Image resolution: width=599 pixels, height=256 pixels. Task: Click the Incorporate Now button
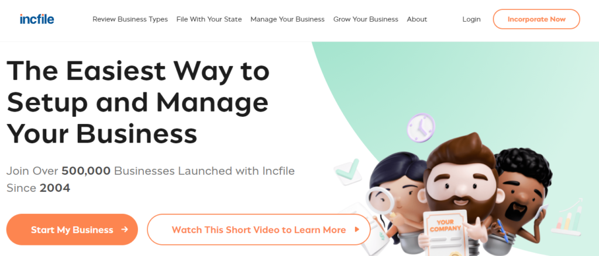coord(536,19)
